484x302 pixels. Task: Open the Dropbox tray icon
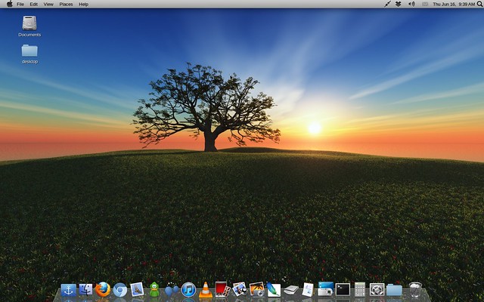pos(399,4)
